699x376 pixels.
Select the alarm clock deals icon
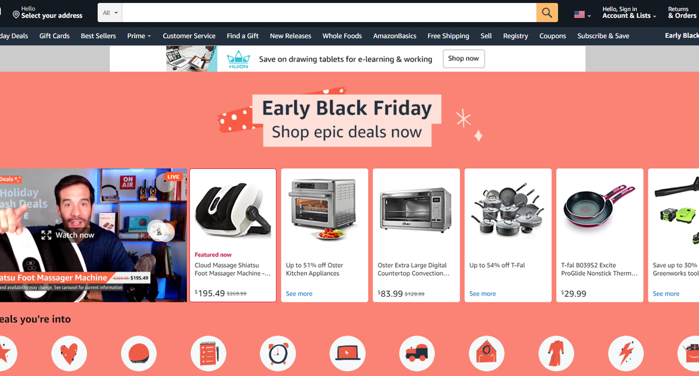[x=278, y=354]
